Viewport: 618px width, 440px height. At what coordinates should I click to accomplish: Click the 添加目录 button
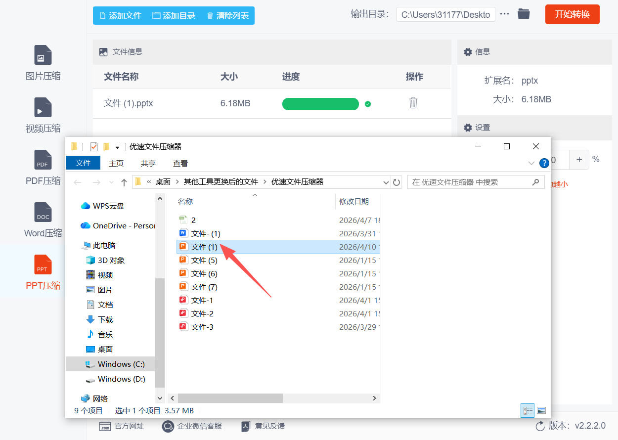coord(174,15)
